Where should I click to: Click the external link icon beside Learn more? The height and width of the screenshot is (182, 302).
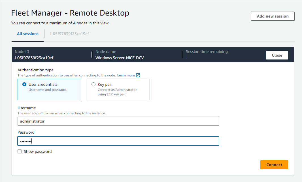tap(138, 75)
